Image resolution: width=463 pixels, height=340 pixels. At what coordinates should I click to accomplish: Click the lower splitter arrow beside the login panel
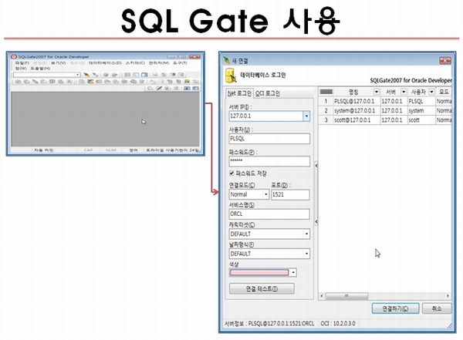pos(316,221)
